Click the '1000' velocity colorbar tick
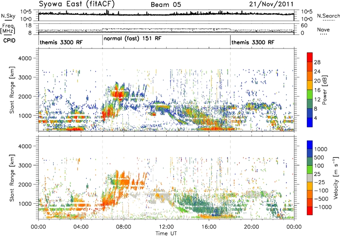This screenshot has height=236, width=340. click(x=321, y=149)
